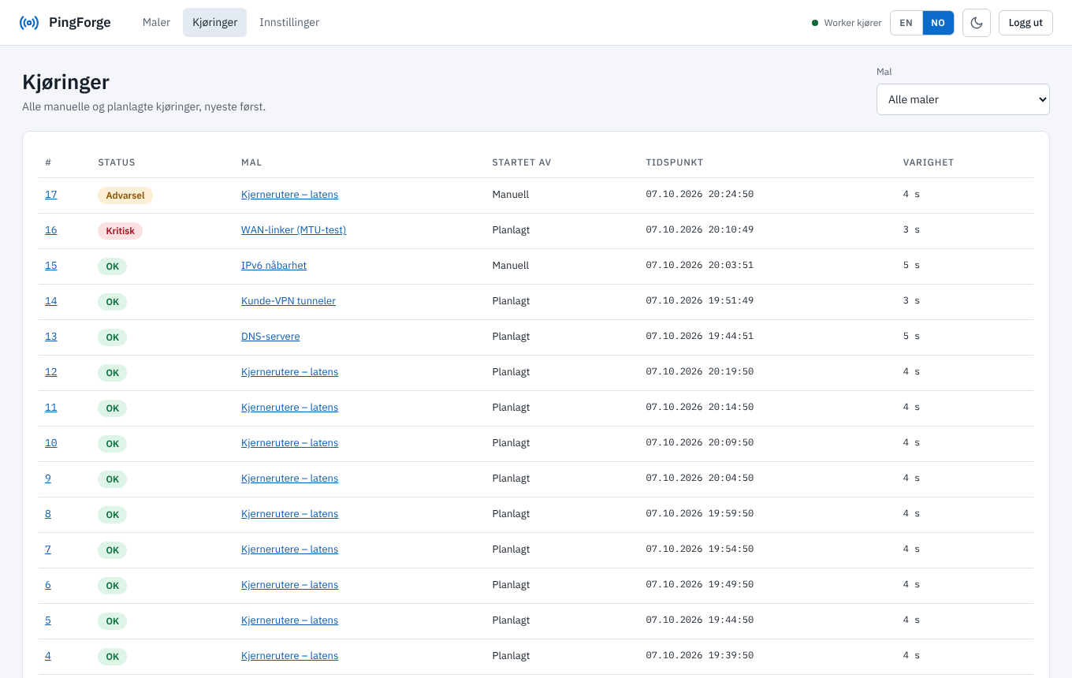Go to the Innstillinger tab

(x=289, y=23)
